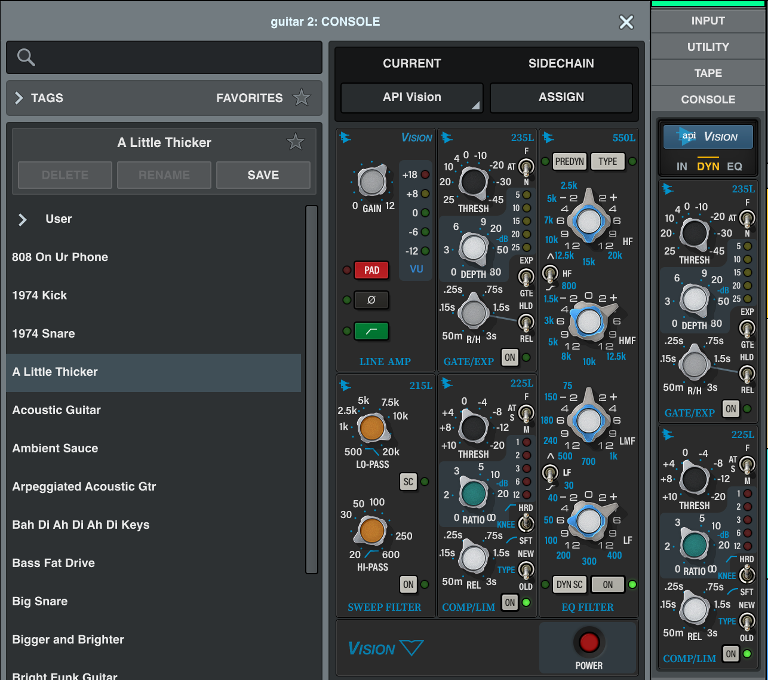This screenshot has width=768, height=680.
Task: Click the sidechain ASSIGN button
Action: [560, 97]
